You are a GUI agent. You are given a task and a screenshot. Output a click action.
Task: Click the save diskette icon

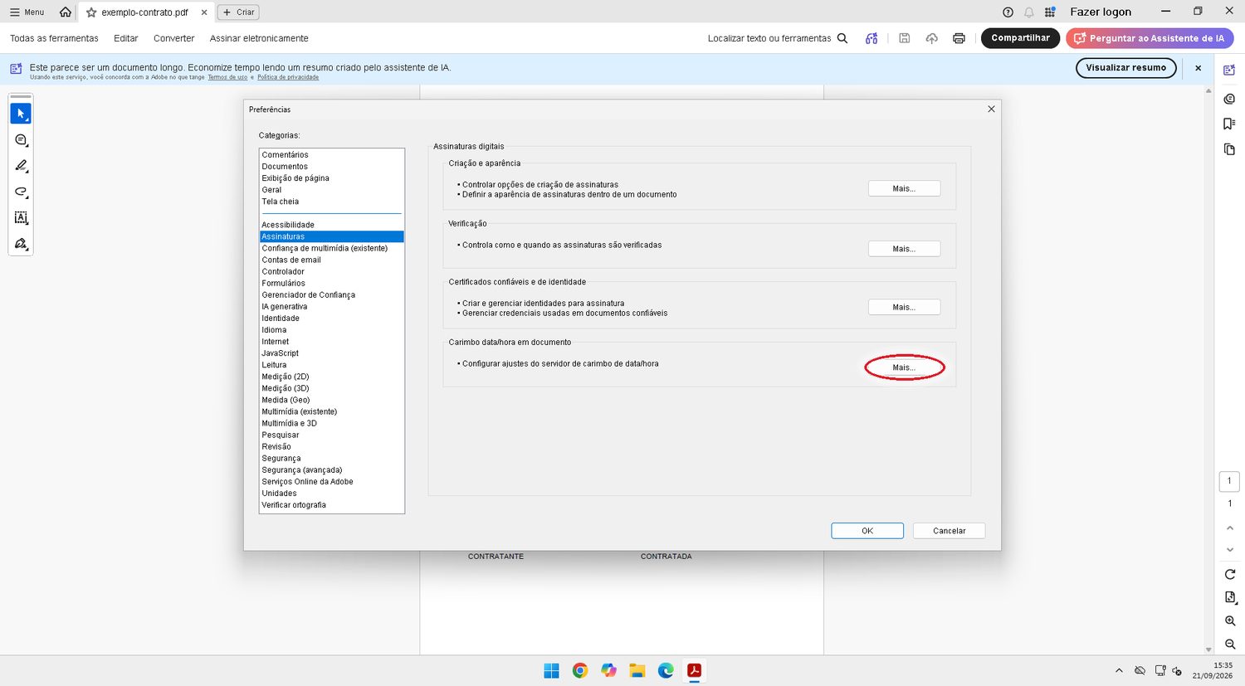tap(905, 38)
